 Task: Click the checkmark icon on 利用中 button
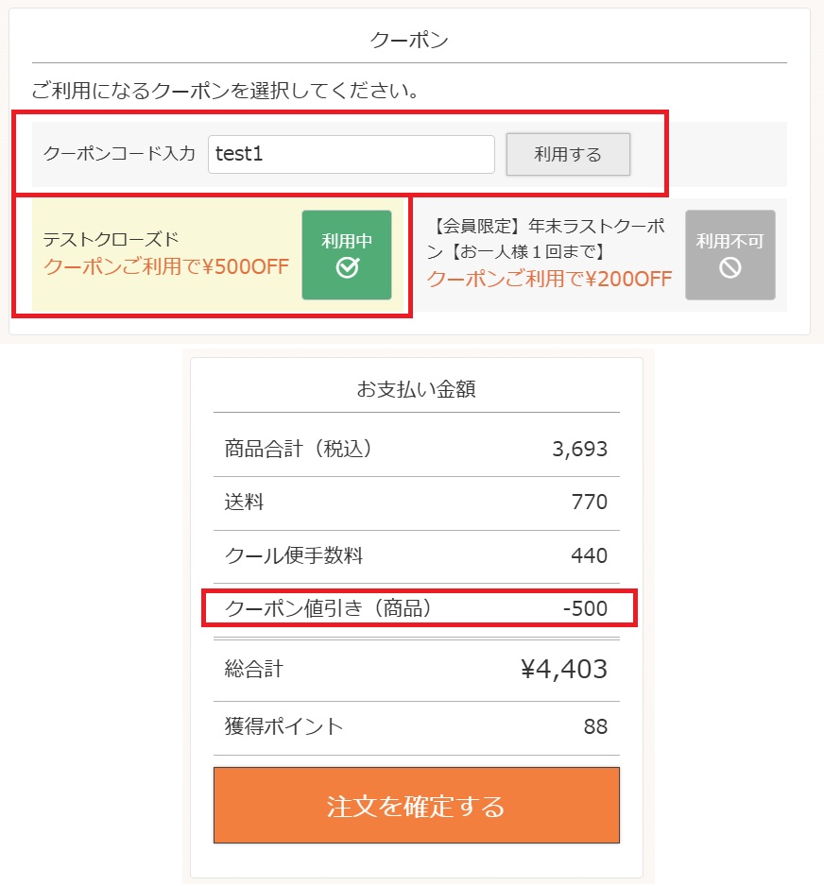[x=349, y=266]
